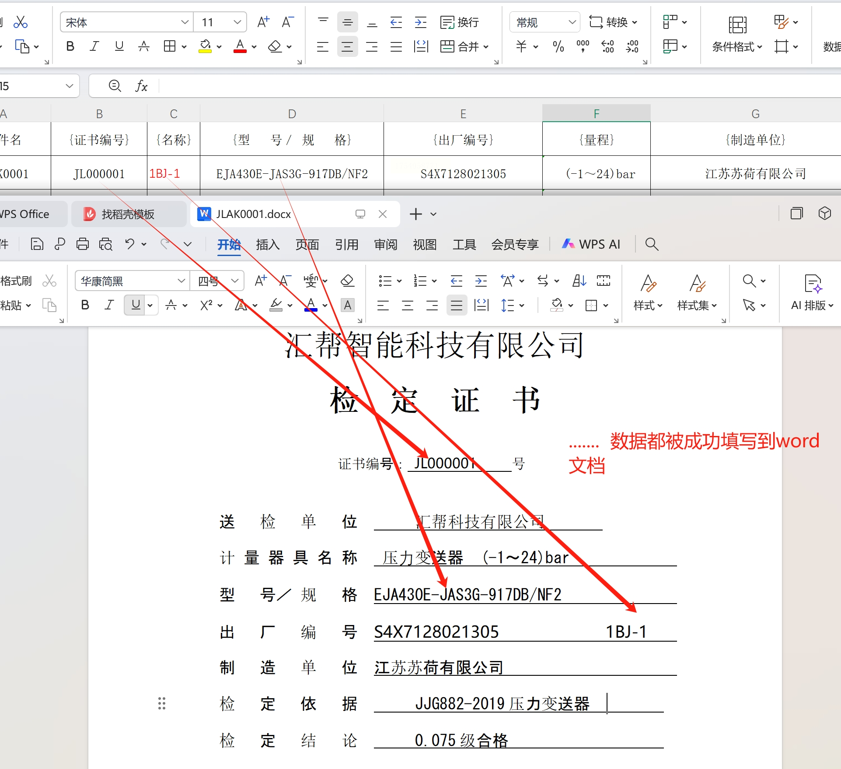
Task: Click the Word undo arrow icon
Action: 129,244
